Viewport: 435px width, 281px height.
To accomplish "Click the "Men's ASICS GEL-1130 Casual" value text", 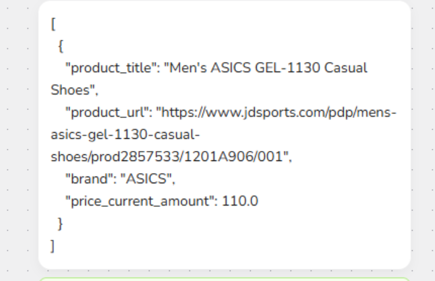I will 266,68.
